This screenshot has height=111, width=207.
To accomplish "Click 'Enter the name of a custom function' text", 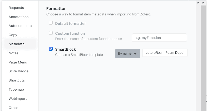I will coord(88,39).
